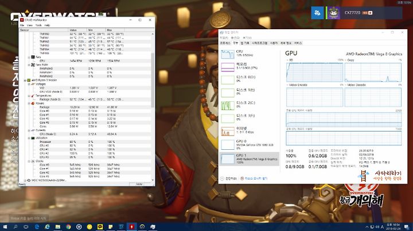The width and height of the screenshot is (413, 231).
Task: Select the CPU fan 1454 RPM row
Action: pyautogui.click(x=85, y=61)
